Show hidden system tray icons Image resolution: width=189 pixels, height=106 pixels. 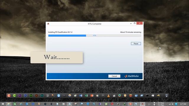[x=166, y=104]
